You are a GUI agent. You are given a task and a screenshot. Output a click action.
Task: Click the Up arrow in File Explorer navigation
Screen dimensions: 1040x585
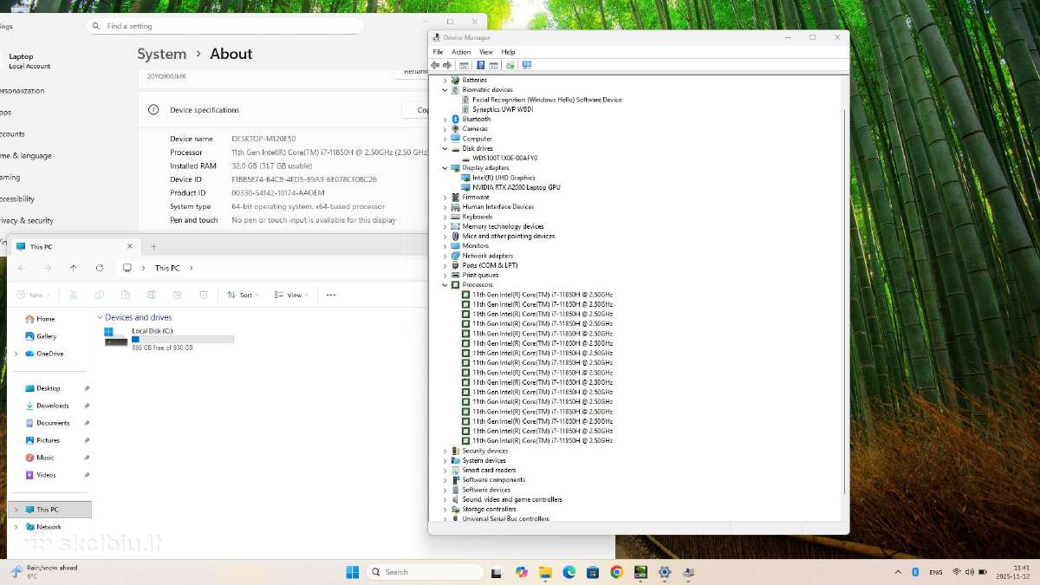click(x=74, y=268)
